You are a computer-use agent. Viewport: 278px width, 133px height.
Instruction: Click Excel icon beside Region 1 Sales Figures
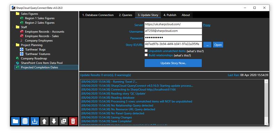[22, 18]
